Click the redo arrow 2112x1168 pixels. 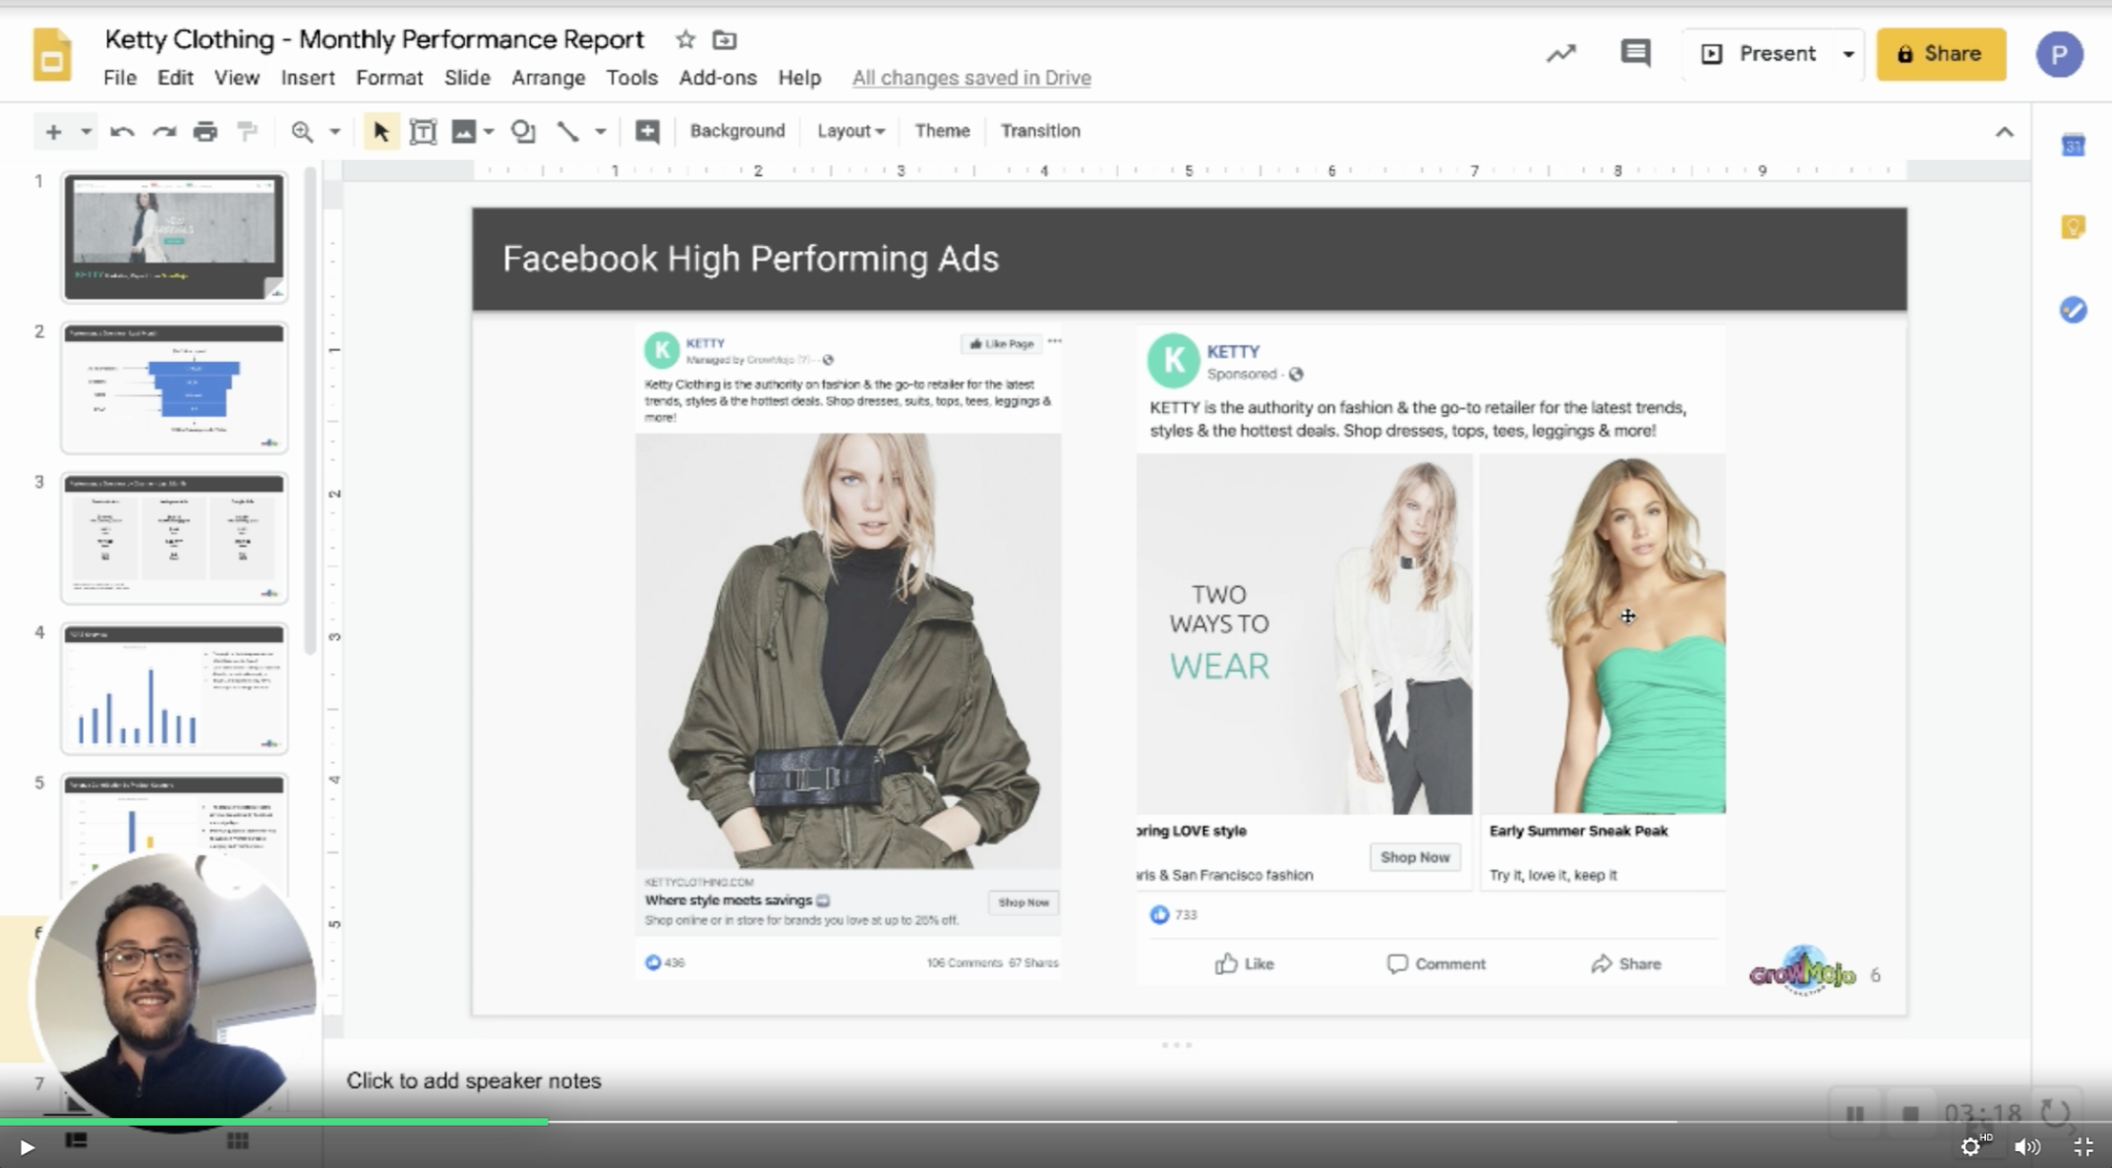[x=163, y=132]
